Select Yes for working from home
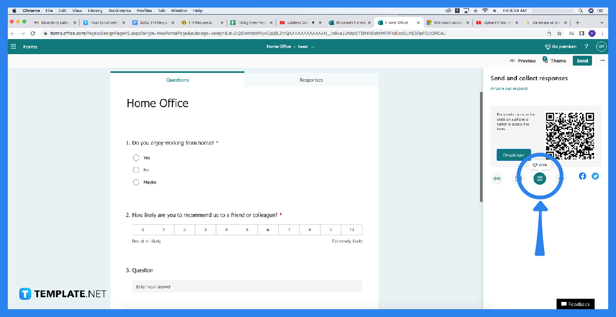The height and width of the screenshot is (317, 616). [x=136, y=158]
